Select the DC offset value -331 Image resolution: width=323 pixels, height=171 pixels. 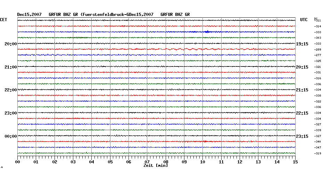pyautogui.click(x=318, y=72)
